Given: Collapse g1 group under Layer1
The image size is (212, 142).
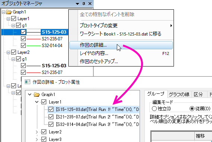Looking at the screenshot, I should tap(13, 25).
